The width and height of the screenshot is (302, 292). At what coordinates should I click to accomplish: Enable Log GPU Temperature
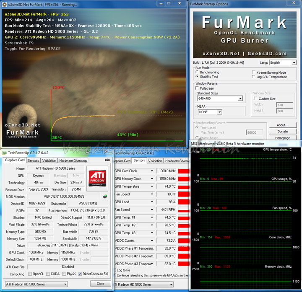click(253, 77)
